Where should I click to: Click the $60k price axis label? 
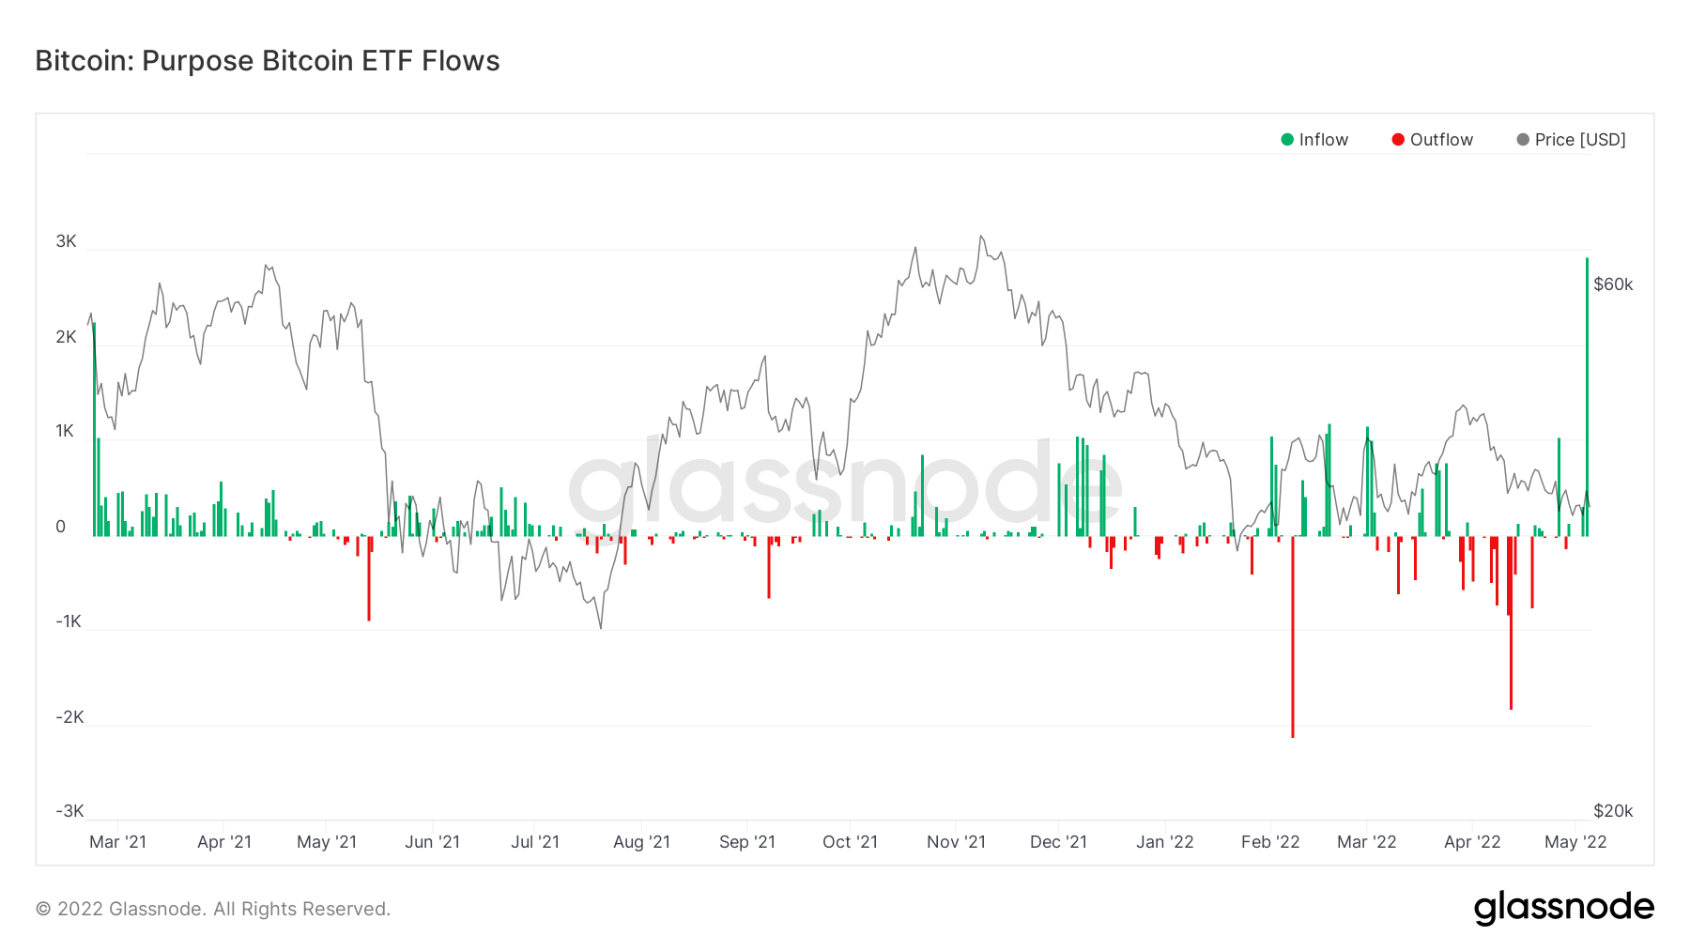tap(1613, 284)
